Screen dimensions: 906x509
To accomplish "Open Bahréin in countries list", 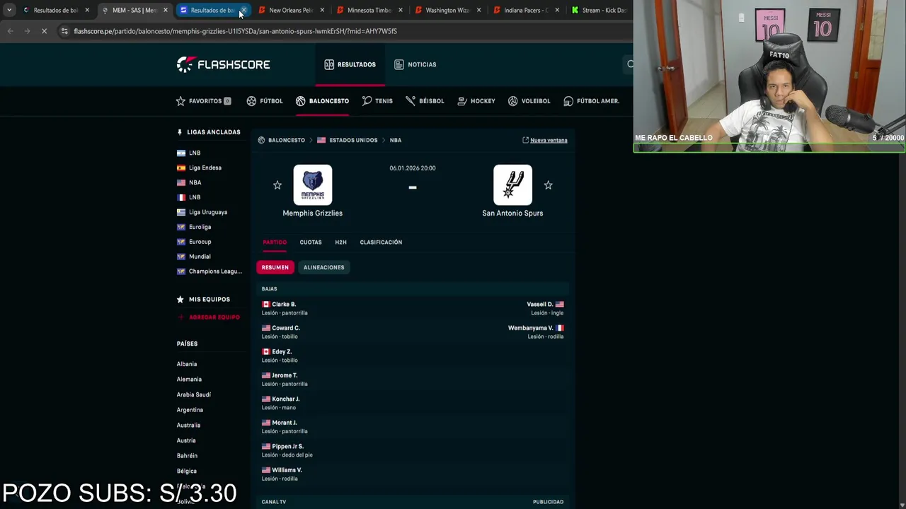I will coord(187,456).
